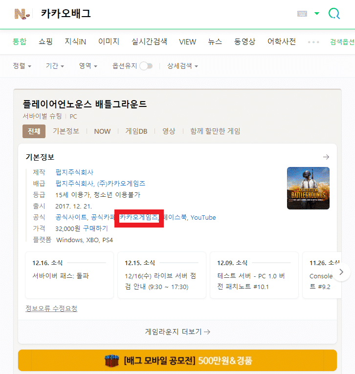Expand the 정렬 sort dropdown
The image size is (355, 374).
coord(22,66)
